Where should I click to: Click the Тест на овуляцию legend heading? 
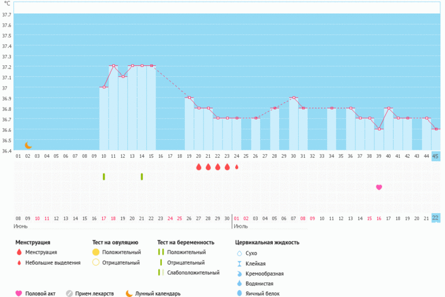point(115,242)
